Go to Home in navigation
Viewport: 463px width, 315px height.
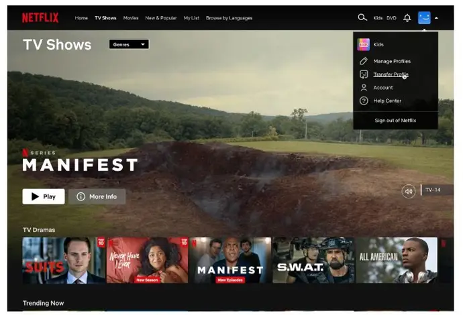pyautogui.click(x=81, y=18)
